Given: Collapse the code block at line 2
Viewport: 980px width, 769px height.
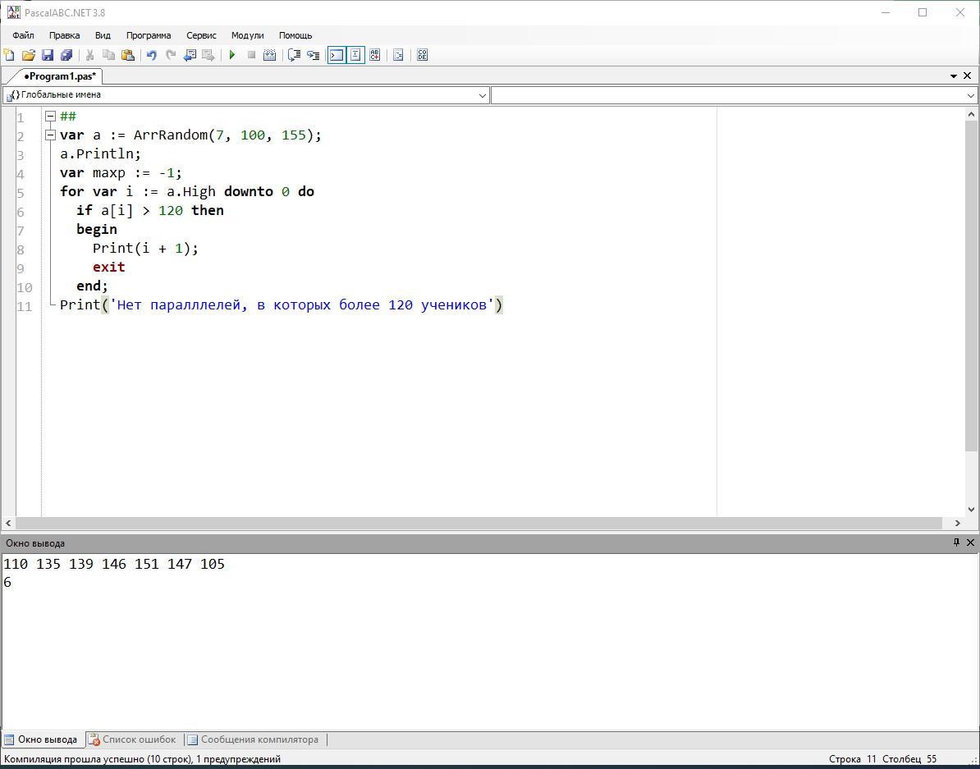Looking at the screenshot, I should click(50, 135).
